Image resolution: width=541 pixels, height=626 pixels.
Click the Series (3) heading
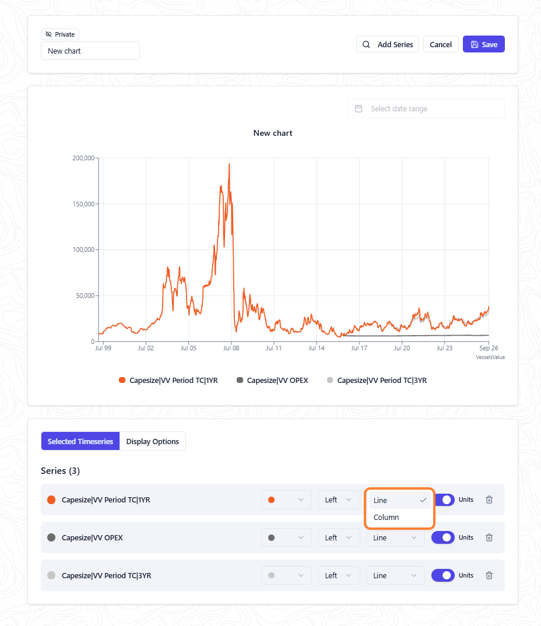coord(60,471)
